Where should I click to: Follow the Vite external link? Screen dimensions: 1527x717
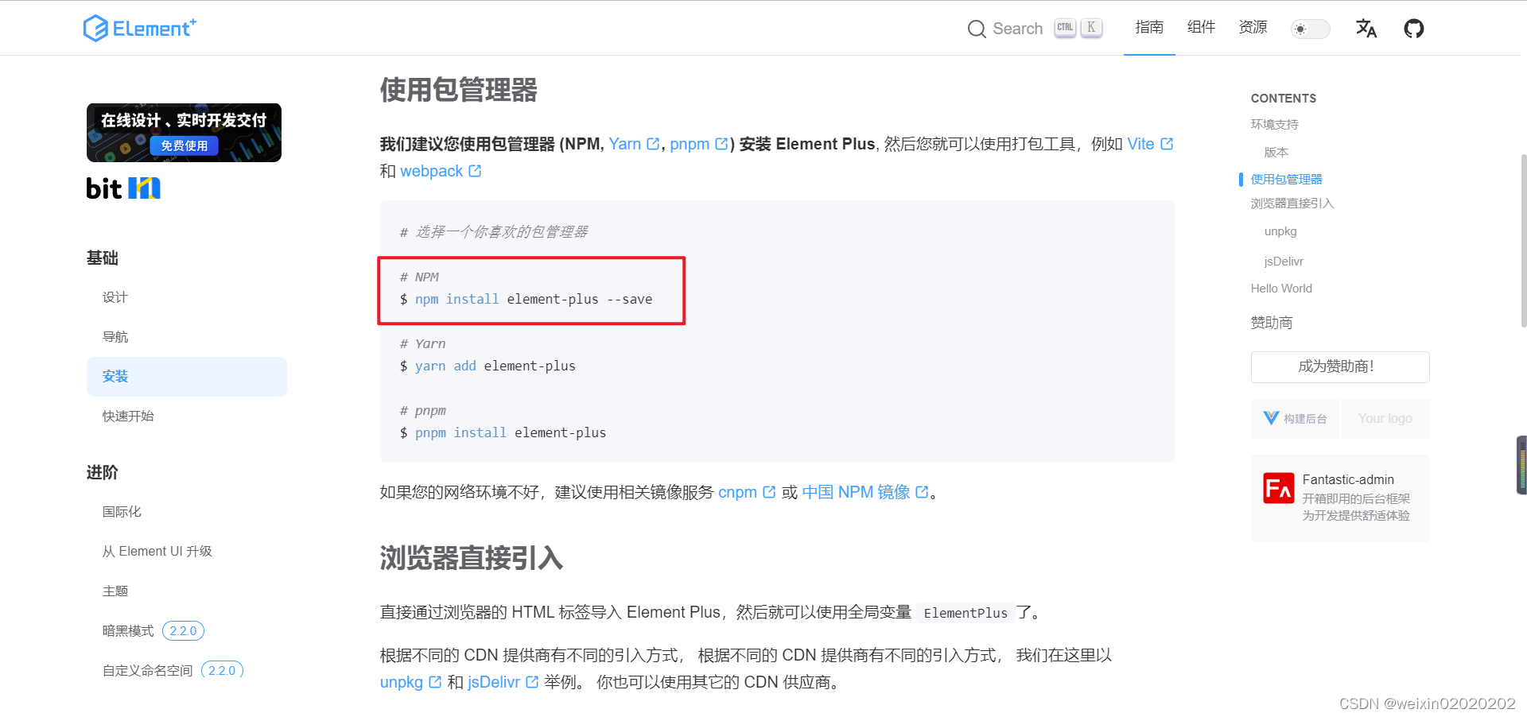[1150, 144]
